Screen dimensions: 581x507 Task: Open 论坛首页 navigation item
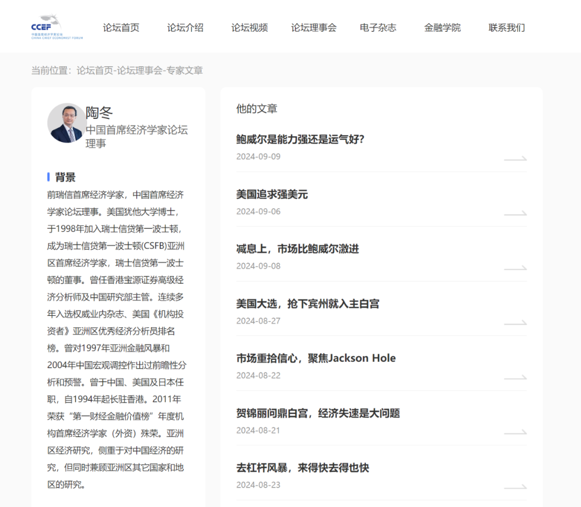click(121, 28)
